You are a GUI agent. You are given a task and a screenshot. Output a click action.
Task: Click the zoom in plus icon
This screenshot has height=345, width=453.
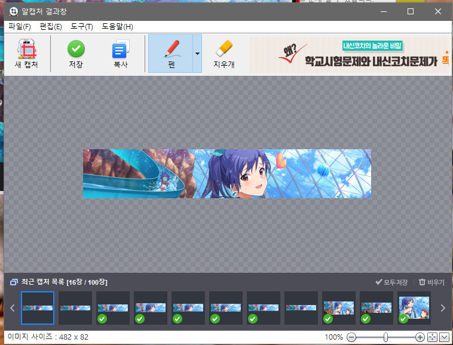tap(420, 337)
